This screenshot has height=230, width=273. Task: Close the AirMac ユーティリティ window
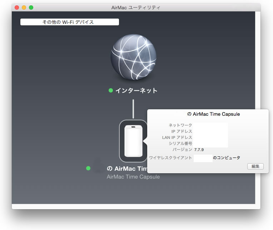coord(17,7)
